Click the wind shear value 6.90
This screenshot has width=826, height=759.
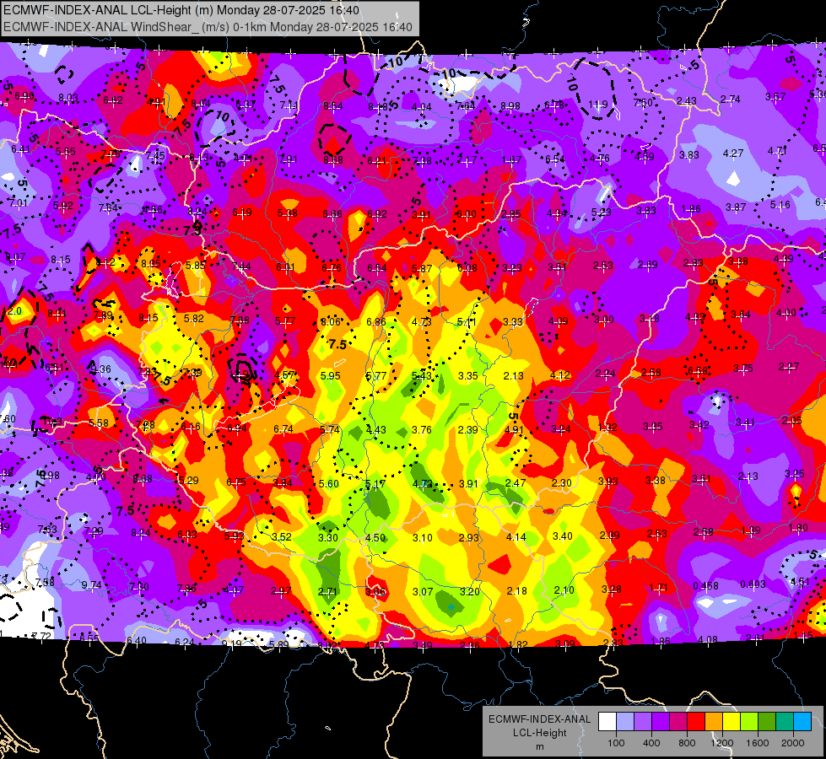tap(24, 96)
